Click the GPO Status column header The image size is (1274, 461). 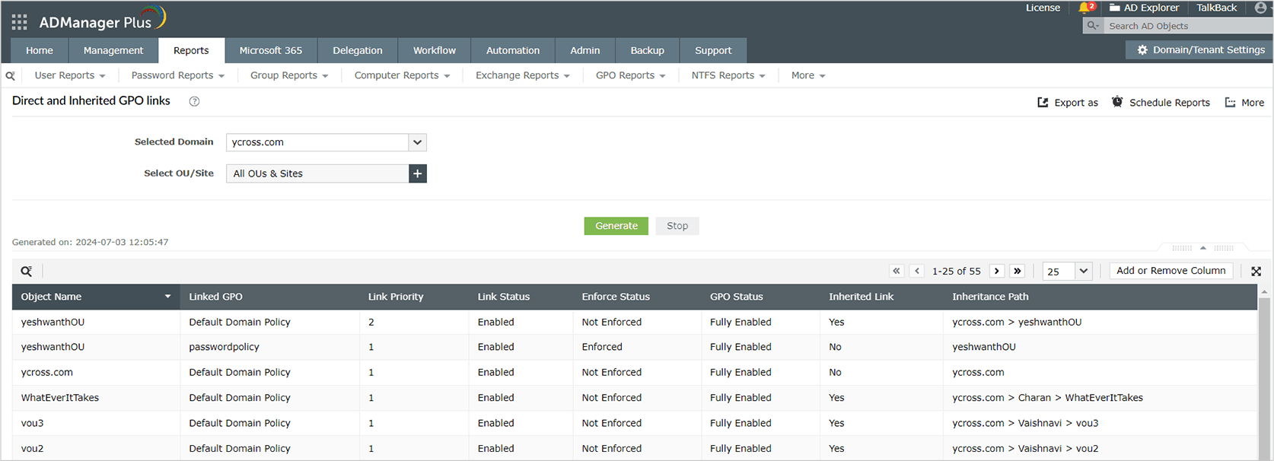(736, 297)
